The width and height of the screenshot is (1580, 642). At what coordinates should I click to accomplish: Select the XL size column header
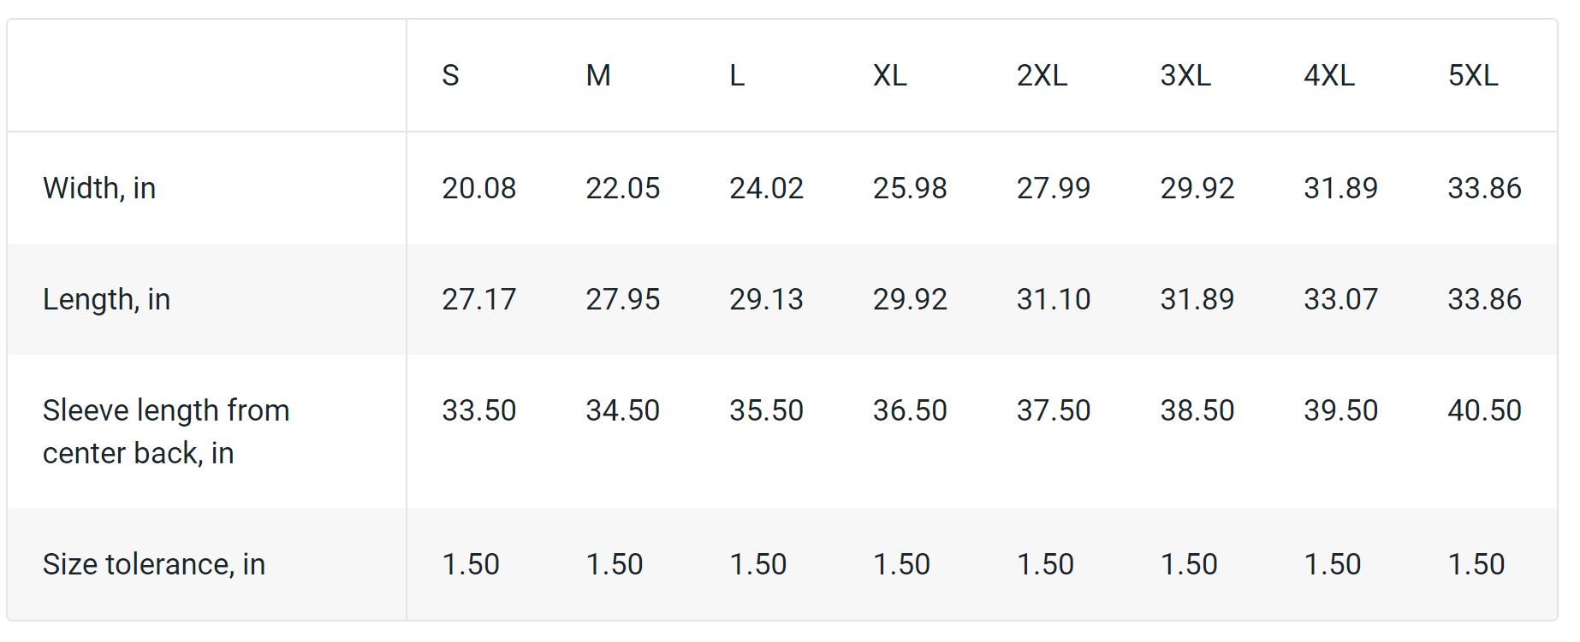[x=889, y=76]
